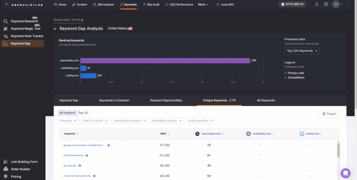Viewport: 357px width, 180px height.
Task: Expand the Top 100 Keywords dropdown
Action: coord(302,51)
